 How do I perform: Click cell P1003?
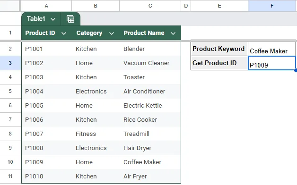pos(47,77)
